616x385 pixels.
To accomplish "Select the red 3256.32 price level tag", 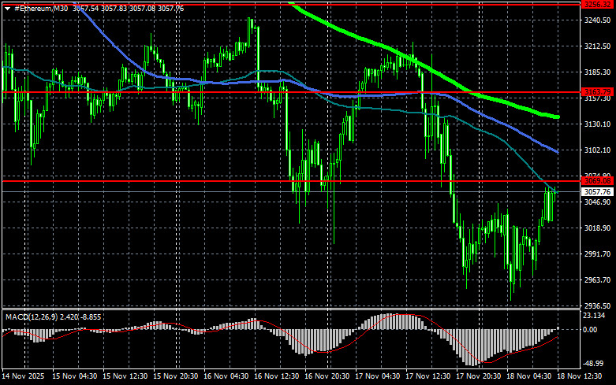I will (x=598, y=4).
